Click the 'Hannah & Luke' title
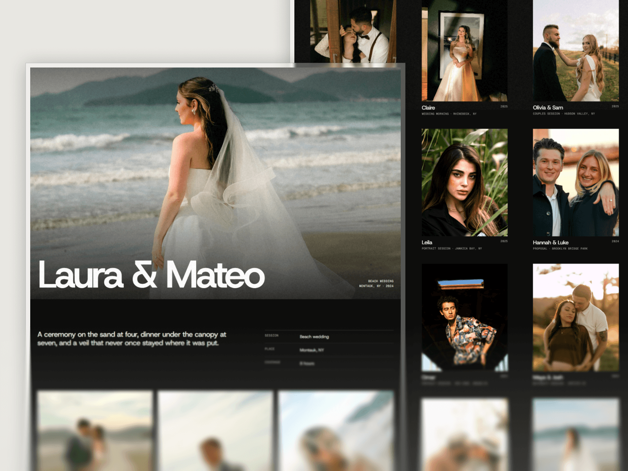628x471 pixels. coord(551,243)
